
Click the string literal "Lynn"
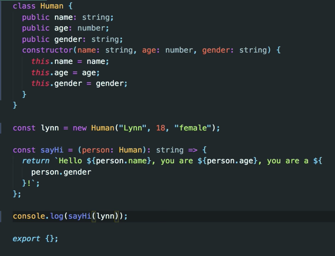pos(133,128)
